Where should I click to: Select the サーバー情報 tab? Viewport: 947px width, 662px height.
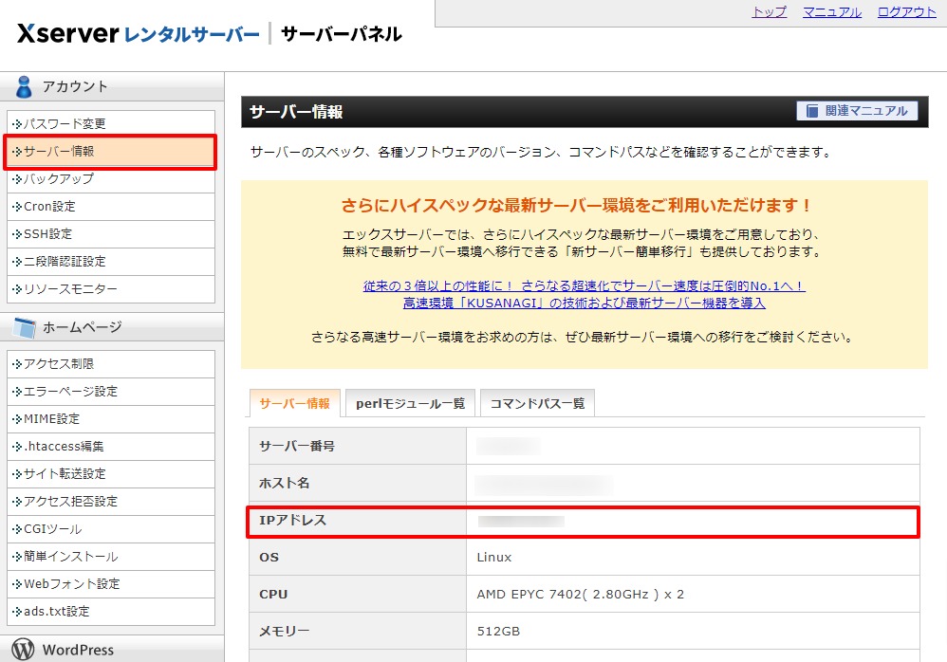293,403
